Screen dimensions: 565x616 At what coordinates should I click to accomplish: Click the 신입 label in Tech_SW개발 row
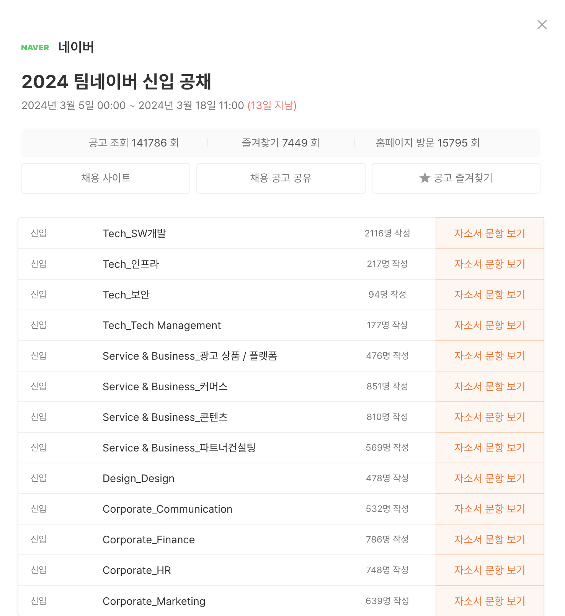tap(39, 233)
